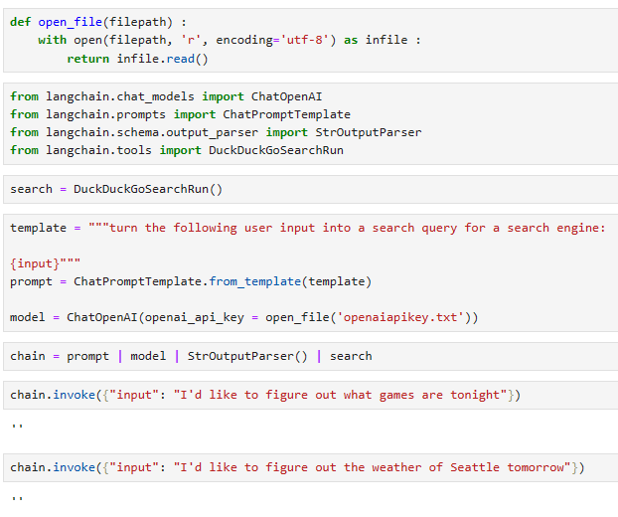Click the output below the games invoke cell
This screenshot has width=618, height=517.
click(x=17, y=426)
